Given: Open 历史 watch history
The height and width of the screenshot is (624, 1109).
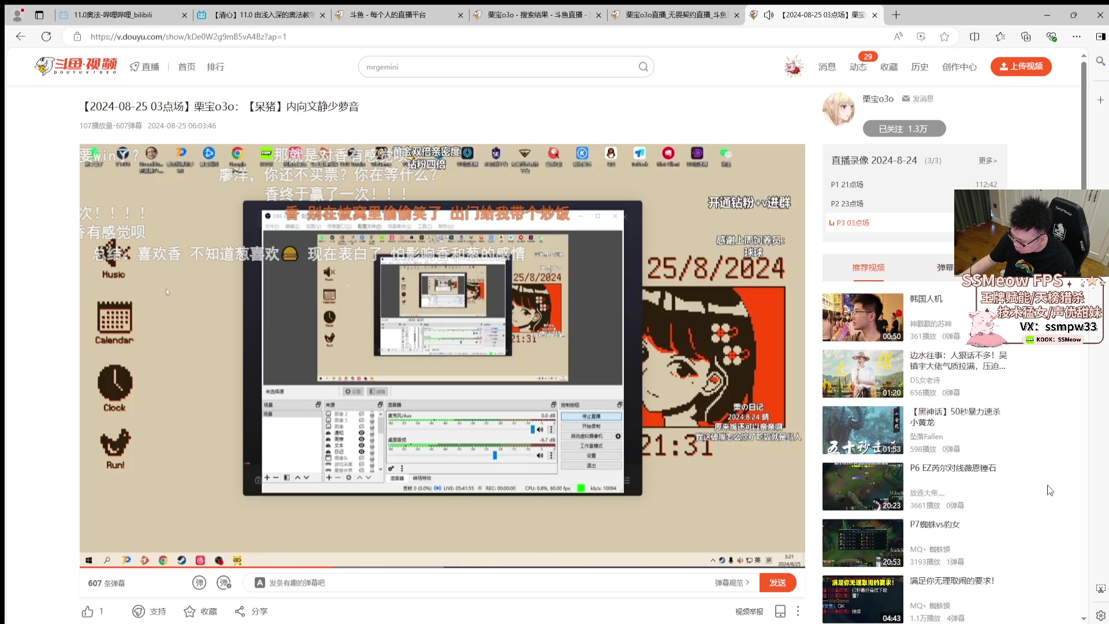Looking at the screenshot, I should (920, 67).
